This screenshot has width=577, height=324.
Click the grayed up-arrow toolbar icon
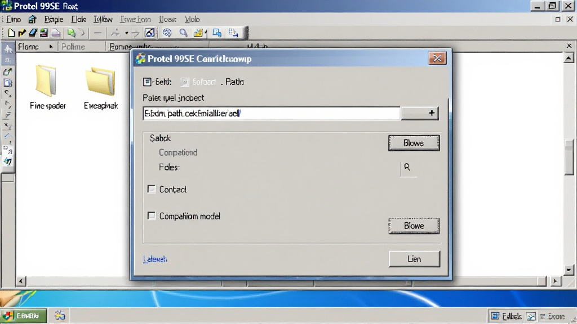click(116, 33)
